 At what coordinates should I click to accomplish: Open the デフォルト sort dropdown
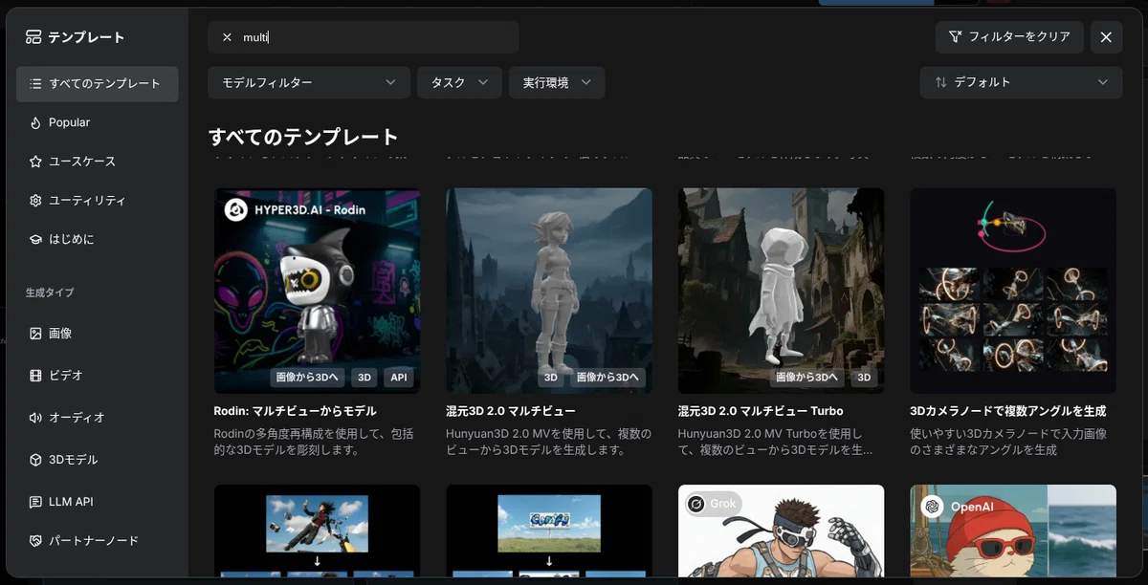(1021, 82)
